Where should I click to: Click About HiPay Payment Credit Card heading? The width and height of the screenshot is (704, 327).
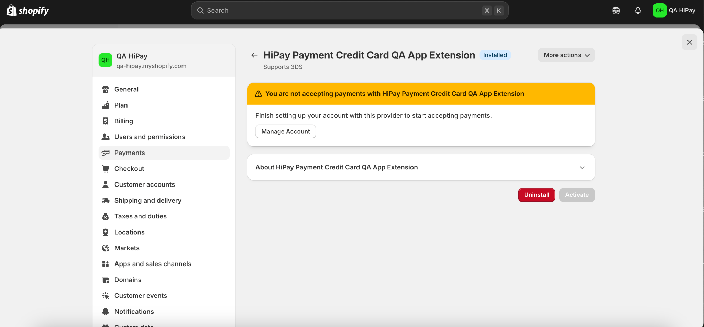coord(337,167)
